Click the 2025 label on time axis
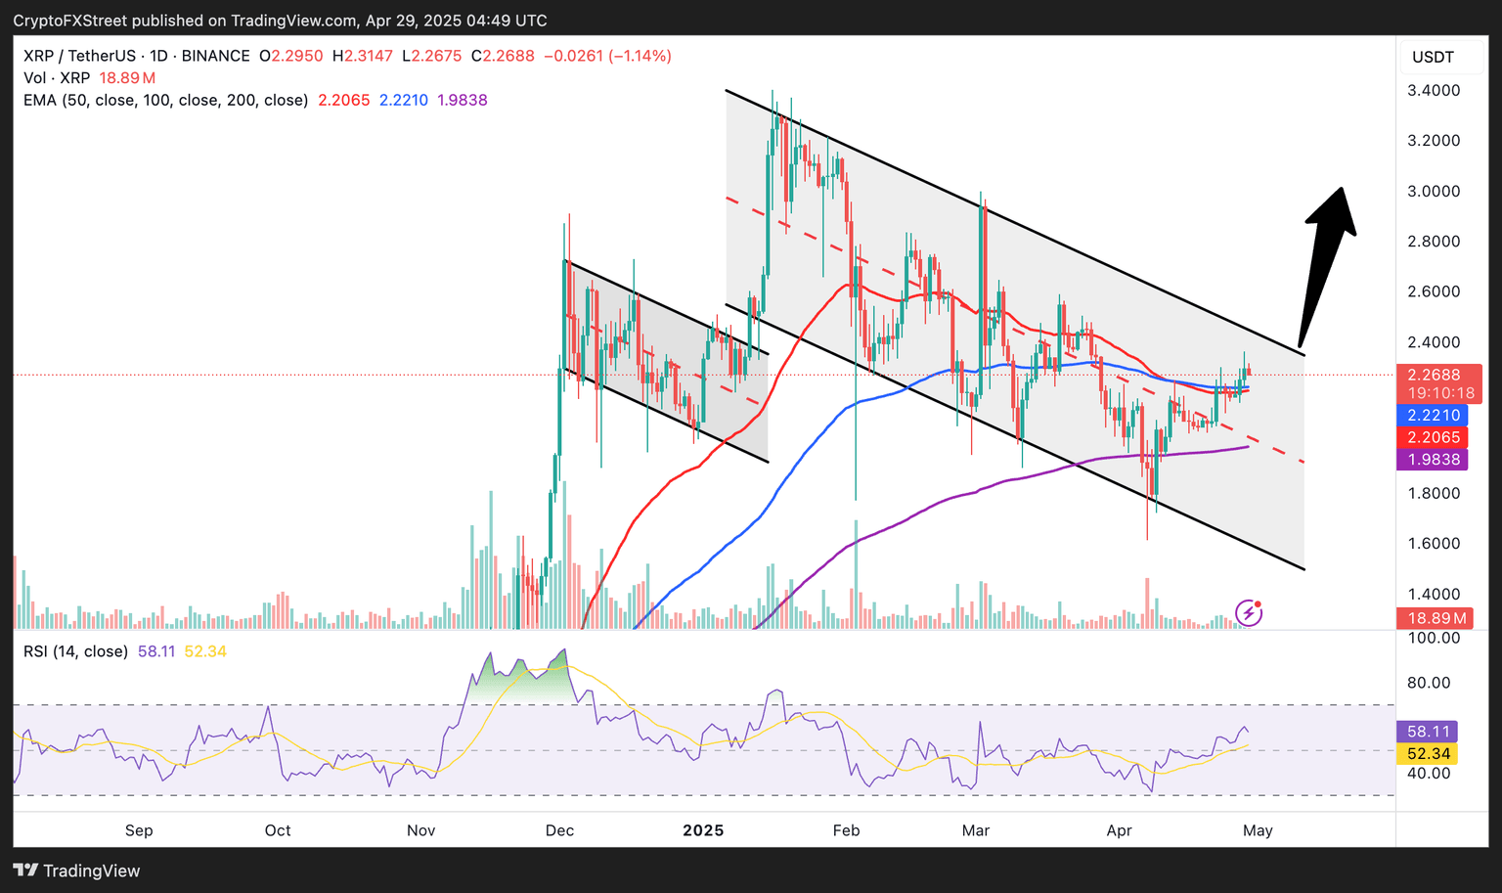 (703, 830)
